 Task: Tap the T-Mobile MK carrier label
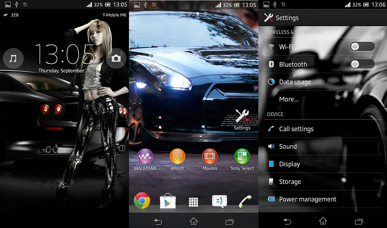115,15
